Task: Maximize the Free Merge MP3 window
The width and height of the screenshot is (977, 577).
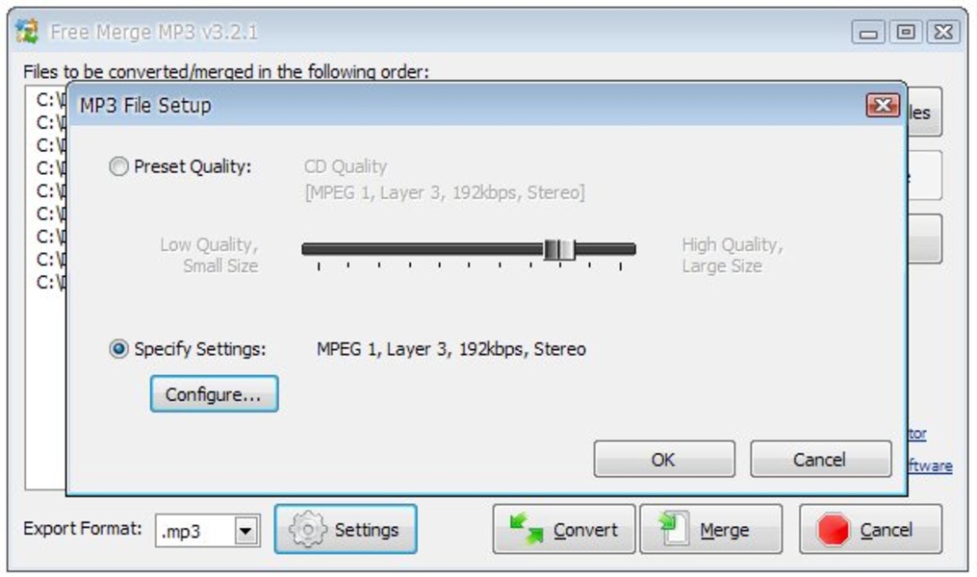Action: [906, 32]
